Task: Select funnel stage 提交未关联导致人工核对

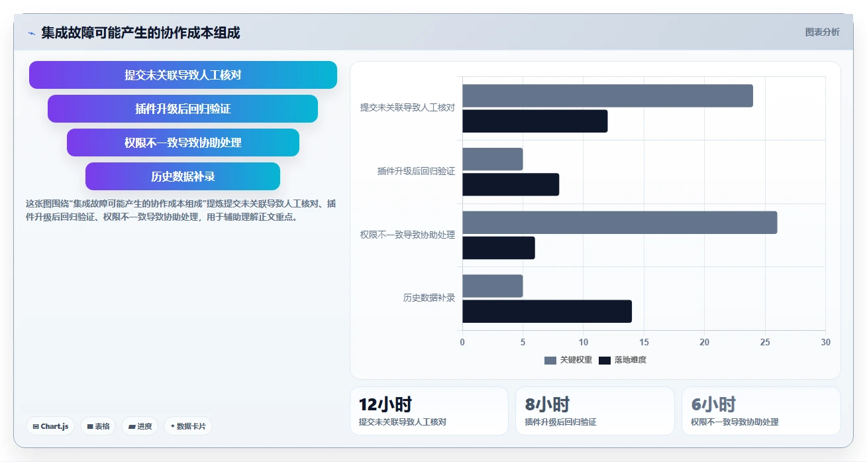Action: pos(183,75)
